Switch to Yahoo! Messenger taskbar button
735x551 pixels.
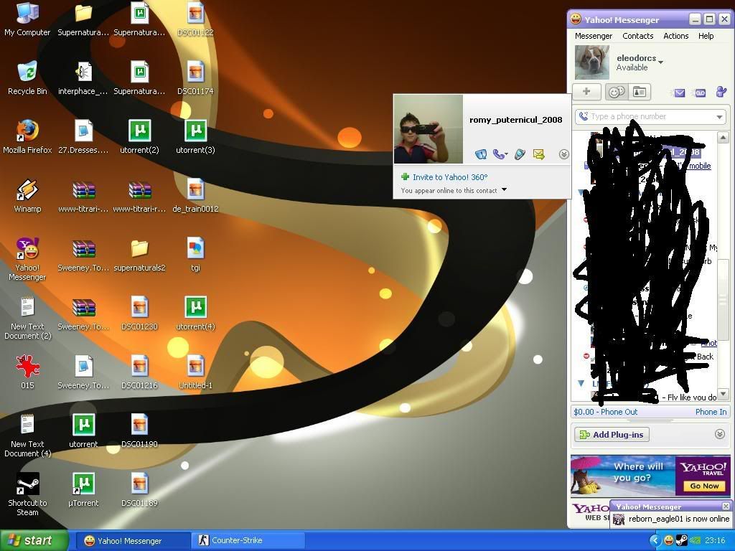click(x=132, y=541)
